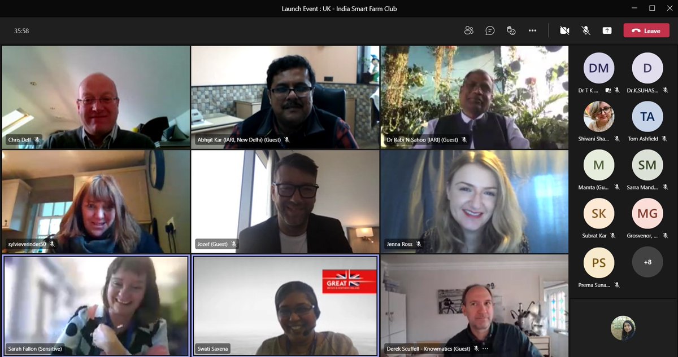The height and width of the screenshot is (357, 678).
Task: Select Dr Rabi N Sahoo's video tile
Action: click(475, 97)
